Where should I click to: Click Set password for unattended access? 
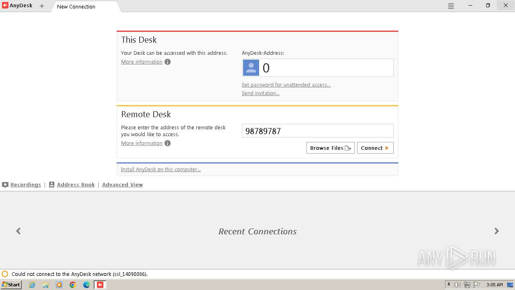click(286, 85)
